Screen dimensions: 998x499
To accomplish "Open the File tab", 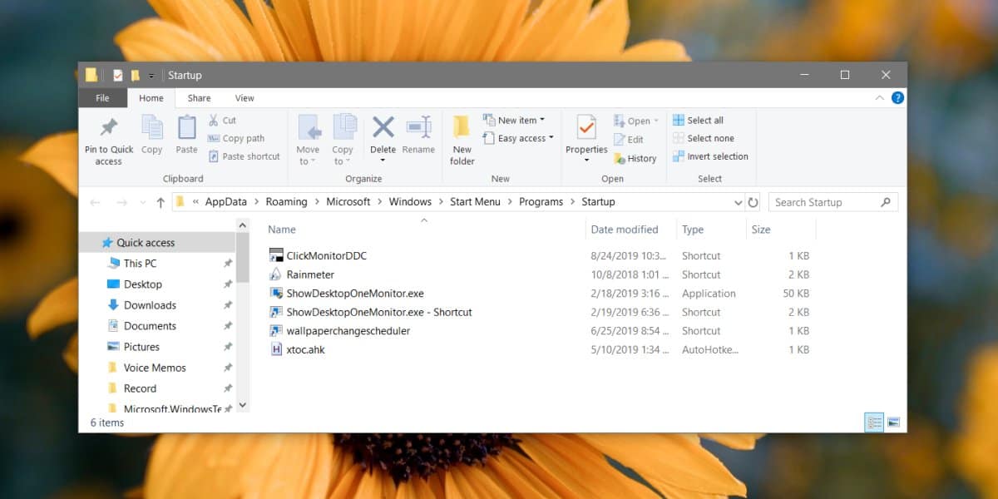I will pos(102,98).
